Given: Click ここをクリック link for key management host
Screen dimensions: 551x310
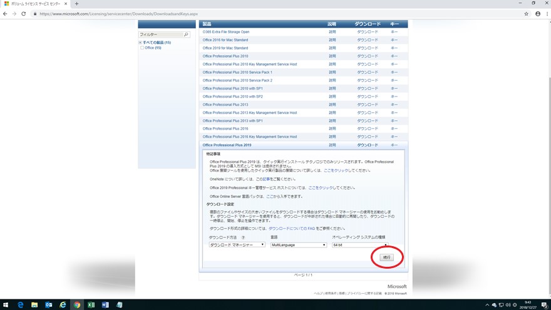Looking at the screenshot, I should pyautogui.click(x=321, y=188).
